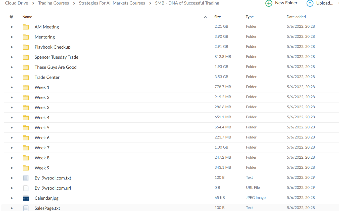The image size is (339, 211).
Task: Toggle favorite dot for Week 1 folder
Action: coord(12,87)
